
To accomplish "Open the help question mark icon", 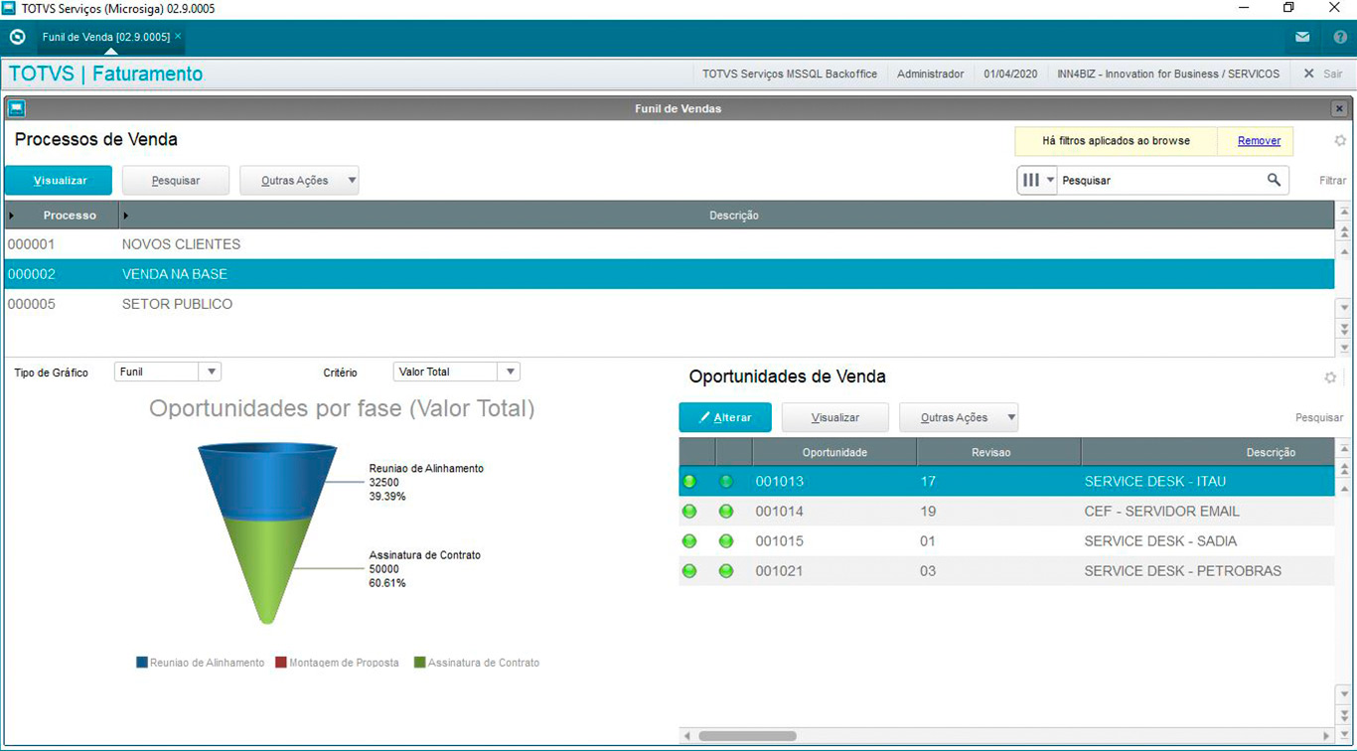I will coord(1340,38).
